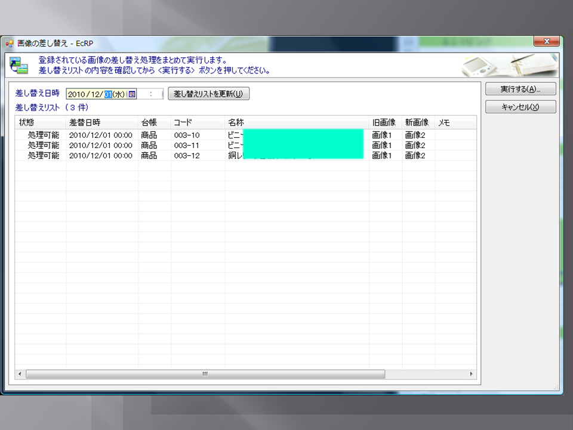This screenshot has width=573, height=430.
Task: Click the 新画像 column header
Action: pos(418,122)
